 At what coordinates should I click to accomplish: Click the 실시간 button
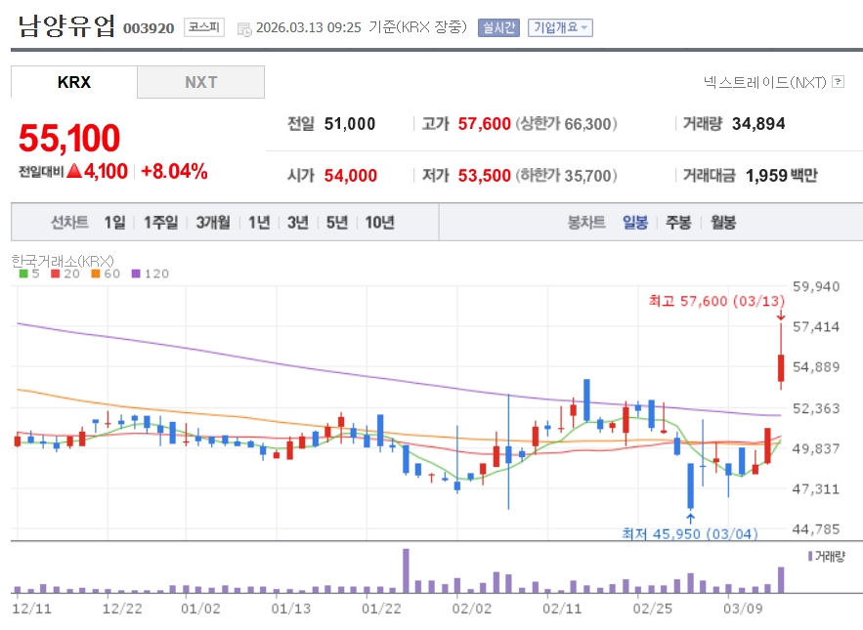498,27
